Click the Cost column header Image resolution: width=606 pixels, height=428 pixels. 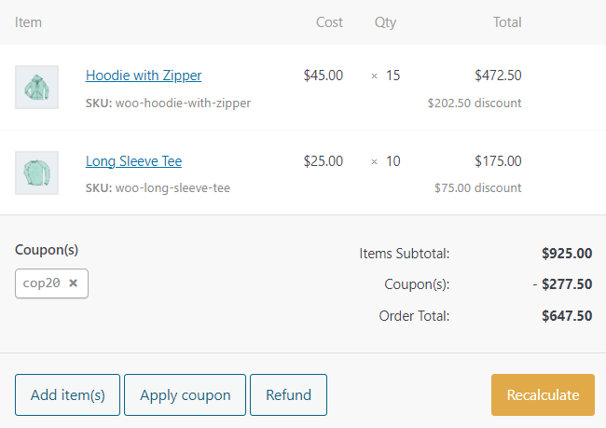(328, 22)
